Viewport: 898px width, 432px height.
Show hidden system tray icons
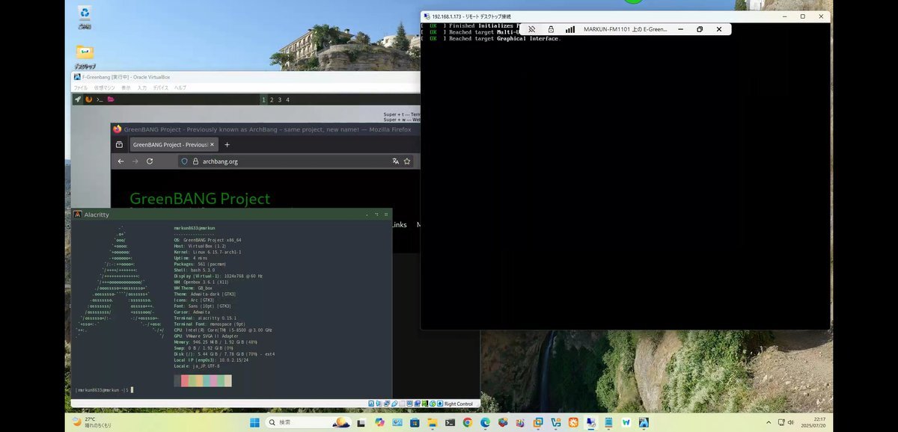[769, 422]
